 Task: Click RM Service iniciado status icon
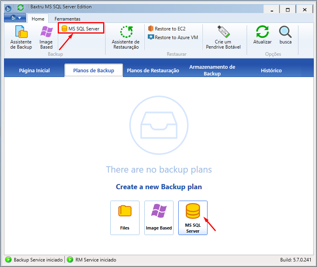(70, 259)
